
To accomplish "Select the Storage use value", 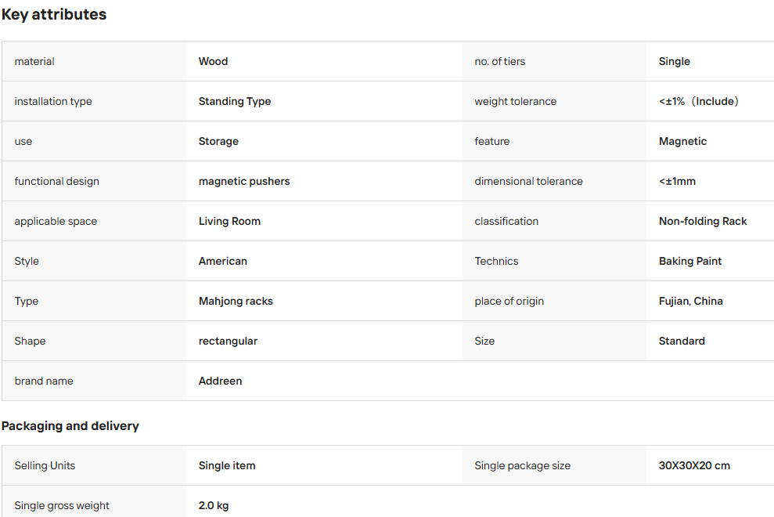I will pos(218,141).
